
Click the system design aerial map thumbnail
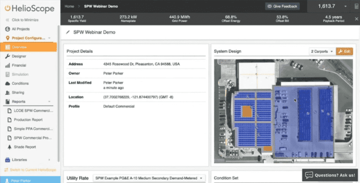[283, 111]
